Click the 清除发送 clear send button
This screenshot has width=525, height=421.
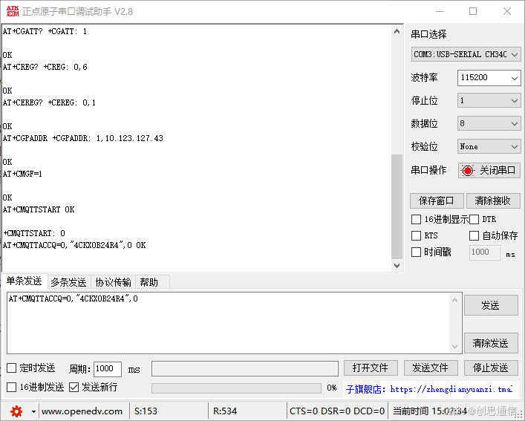(x=491, y=343)
